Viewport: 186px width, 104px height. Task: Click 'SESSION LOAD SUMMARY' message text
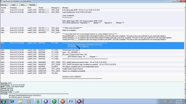click(72, 77)
